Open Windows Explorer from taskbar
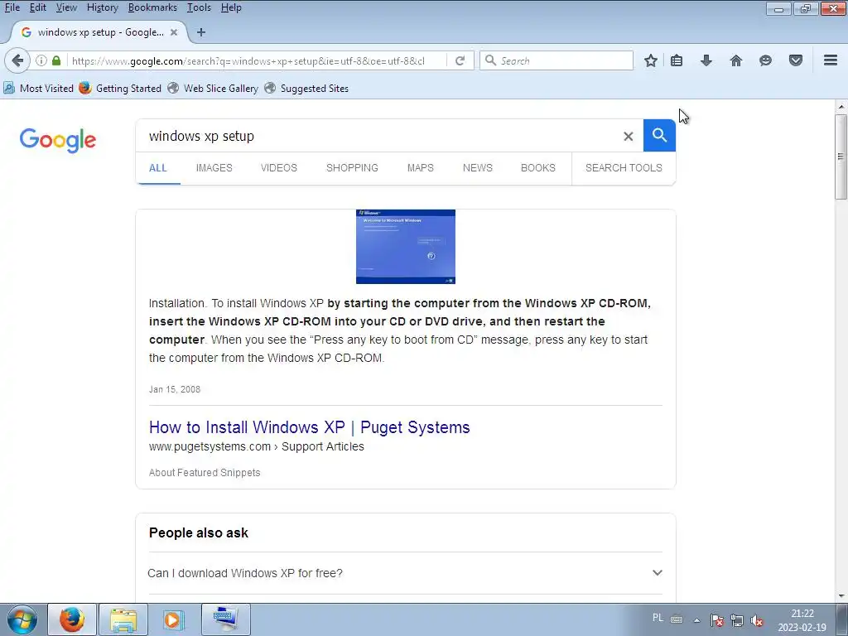 point(123,619)
